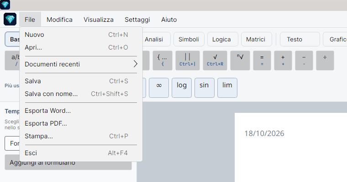Viewport: 347px width, 182px height.
Task: Switch to the Analisi tab
Action: point(156,39)
